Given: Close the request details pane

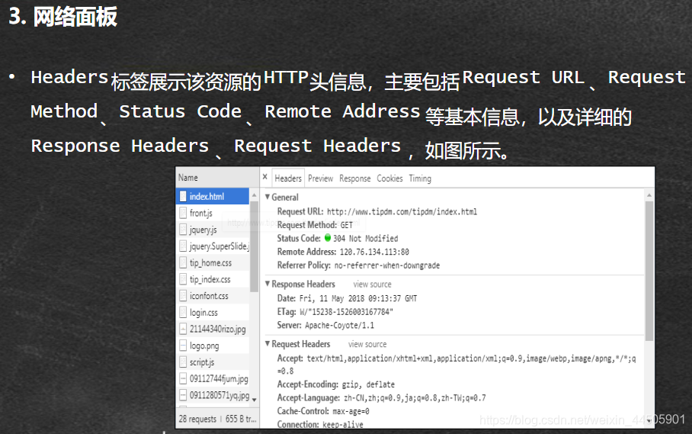Looking at the screenshot, I should coord(264,177).
